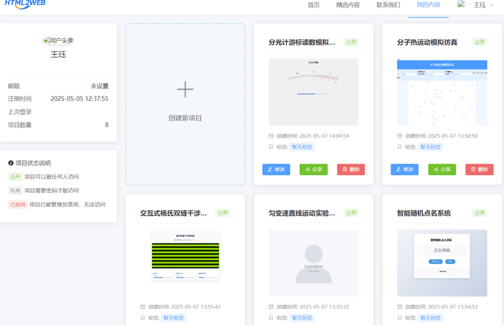Screen dimensions: 504x325
Task: Click calendar icon on 交互式杨氏双缝 card
Action: pos(143,307)
